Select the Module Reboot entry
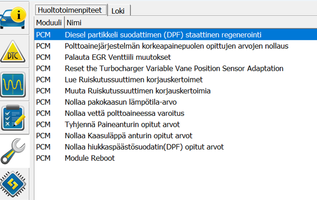 coord(90,158)
